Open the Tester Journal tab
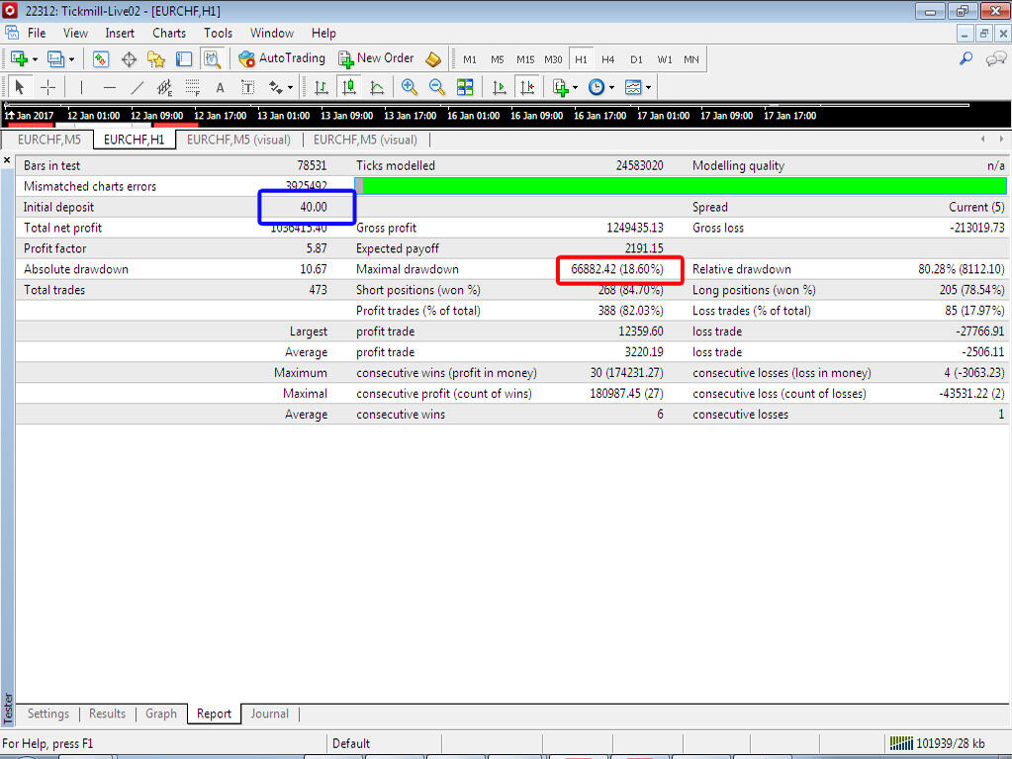Viewport: 1012px width, 759px height. pyautogui.click(x=270, y=713)
